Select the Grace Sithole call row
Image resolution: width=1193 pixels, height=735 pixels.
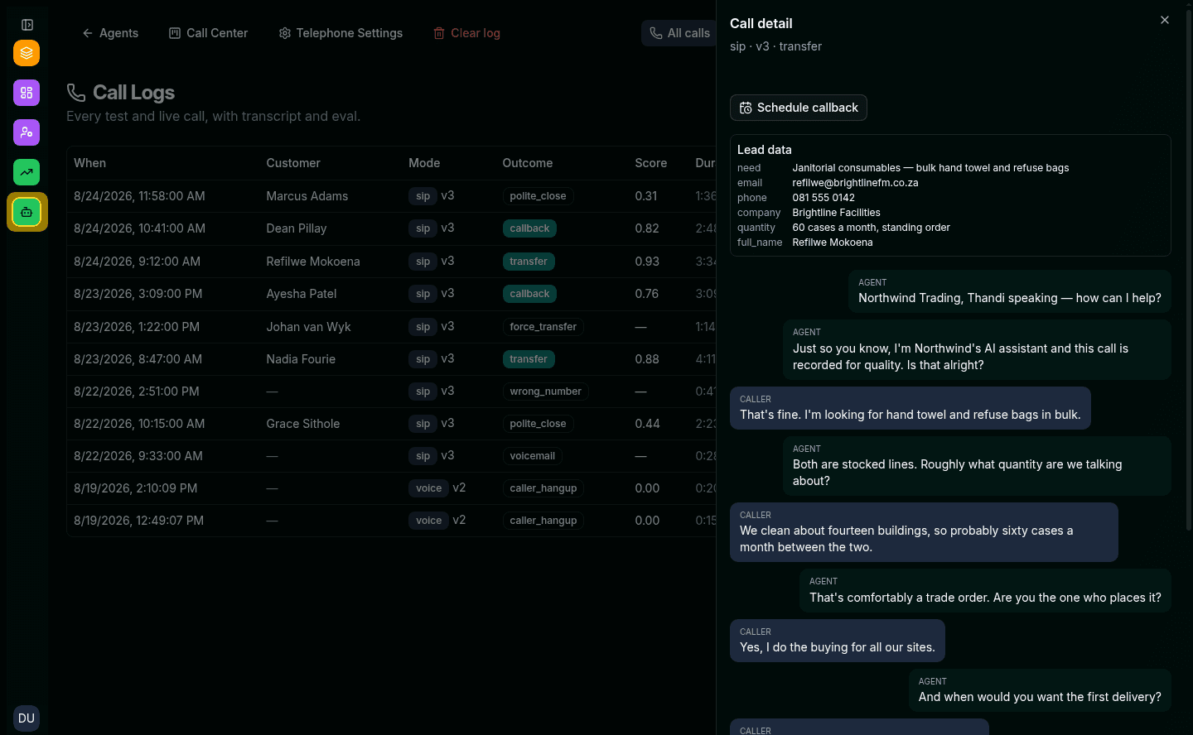point(391,424)
